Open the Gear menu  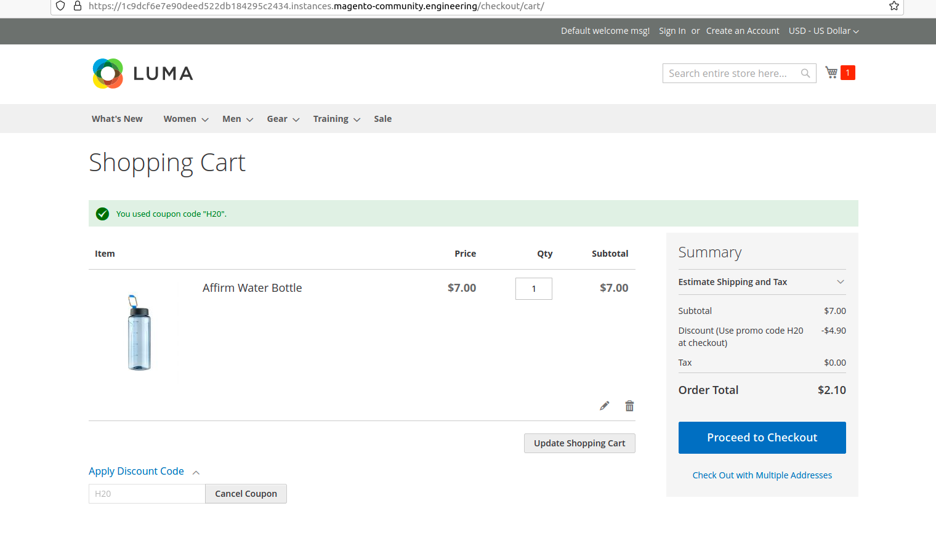click(276, 118)
